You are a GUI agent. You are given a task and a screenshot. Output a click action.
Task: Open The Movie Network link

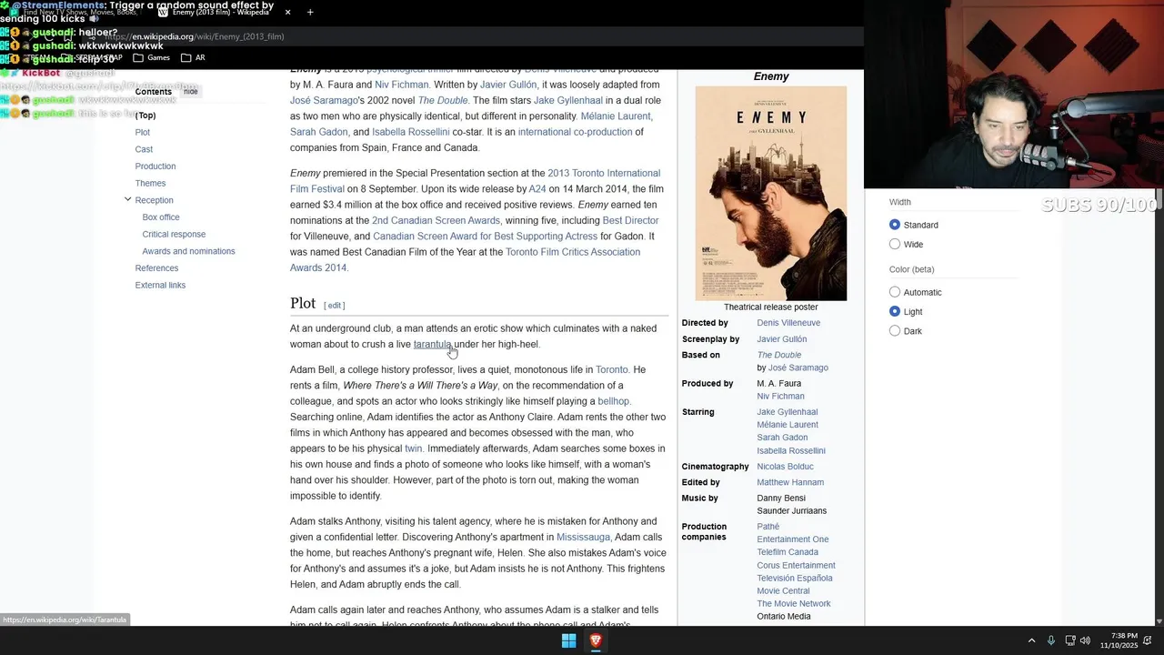794,604
